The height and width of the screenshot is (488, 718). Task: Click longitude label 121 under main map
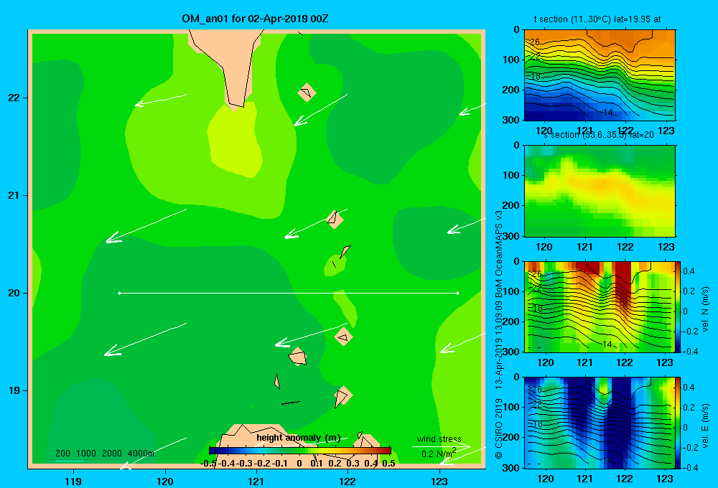click(x=256, y=481)
